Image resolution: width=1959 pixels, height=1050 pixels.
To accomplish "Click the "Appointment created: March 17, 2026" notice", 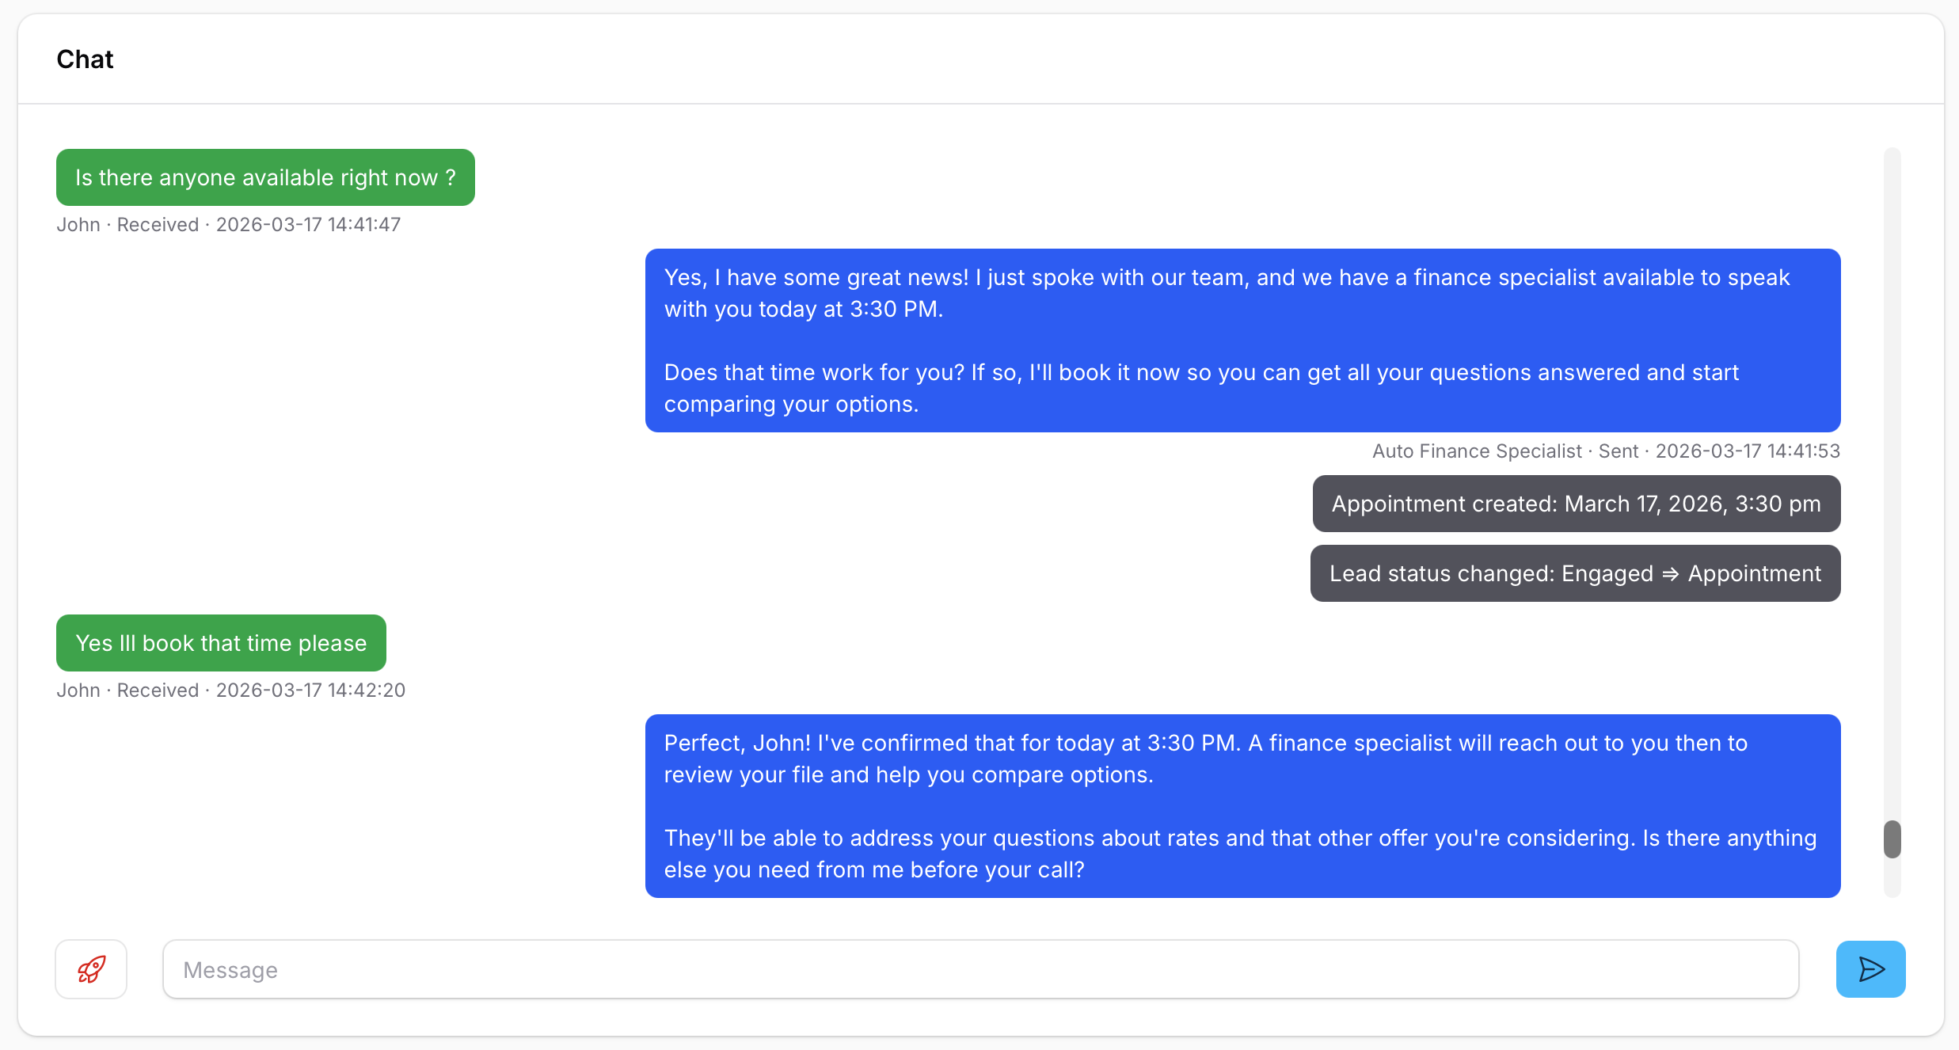I will (x=1576, y=504).
